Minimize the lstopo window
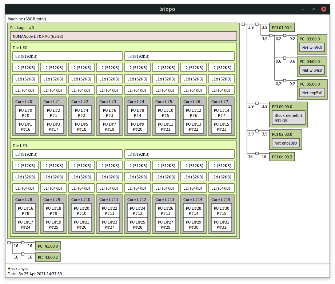Image resolution: width=335 pixels, height=284 pixels. [303, 9]
